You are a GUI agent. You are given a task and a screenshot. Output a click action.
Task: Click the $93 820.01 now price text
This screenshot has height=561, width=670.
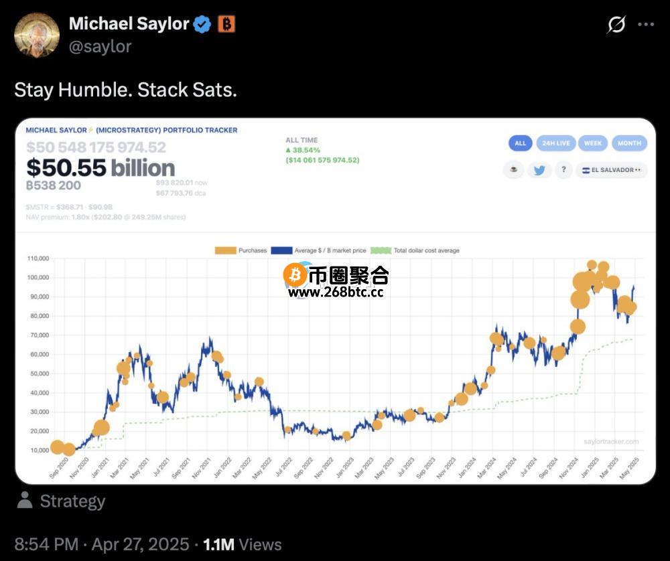[182, 183]
